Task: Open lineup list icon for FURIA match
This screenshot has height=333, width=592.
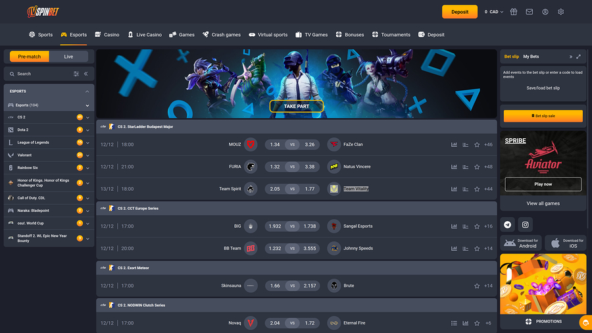Action: [466, 167]
